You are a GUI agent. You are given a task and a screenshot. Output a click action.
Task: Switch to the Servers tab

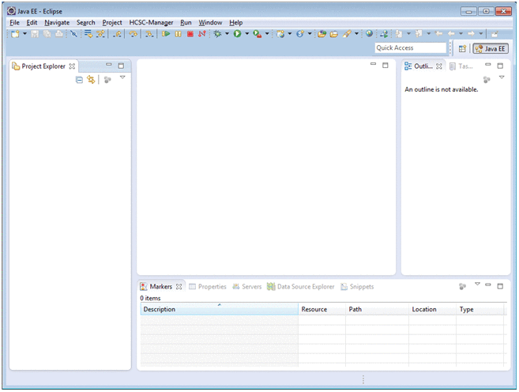[x=246, y=286]
